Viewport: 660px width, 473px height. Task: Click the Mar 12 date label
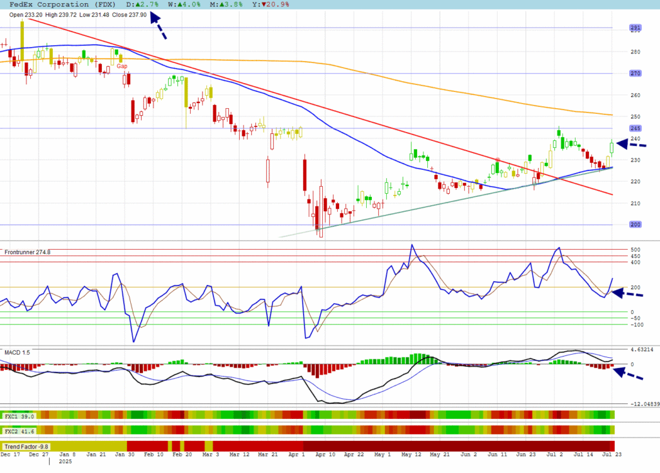point(239,454)
